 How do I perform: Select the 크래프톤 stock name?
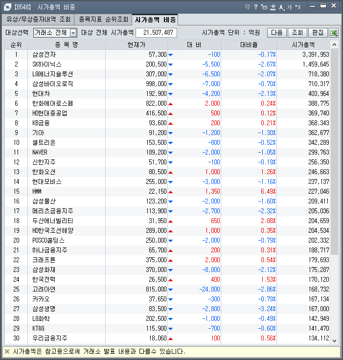point(44,260)
